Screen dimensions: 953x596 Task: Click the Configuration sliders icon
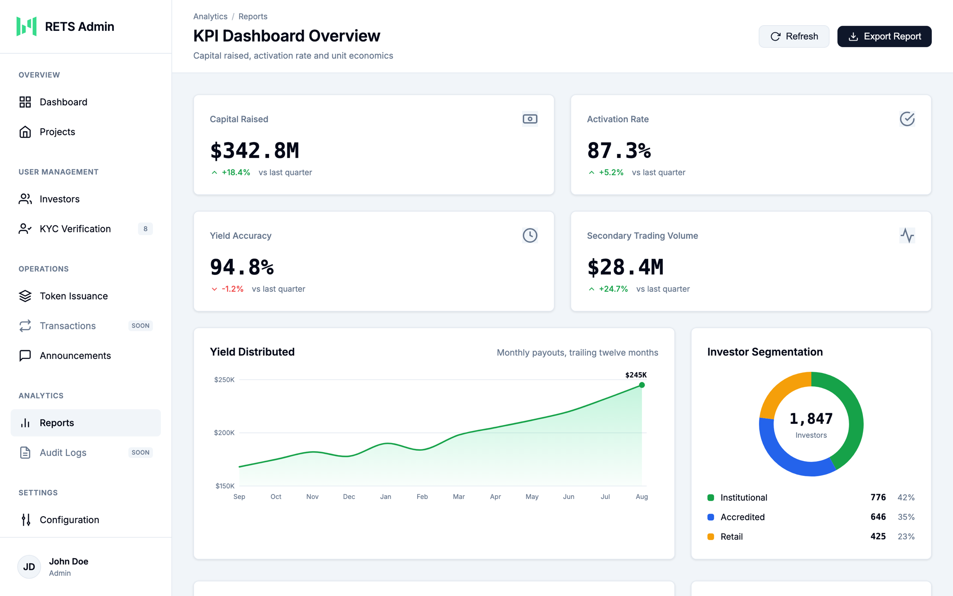pos(25,520)
